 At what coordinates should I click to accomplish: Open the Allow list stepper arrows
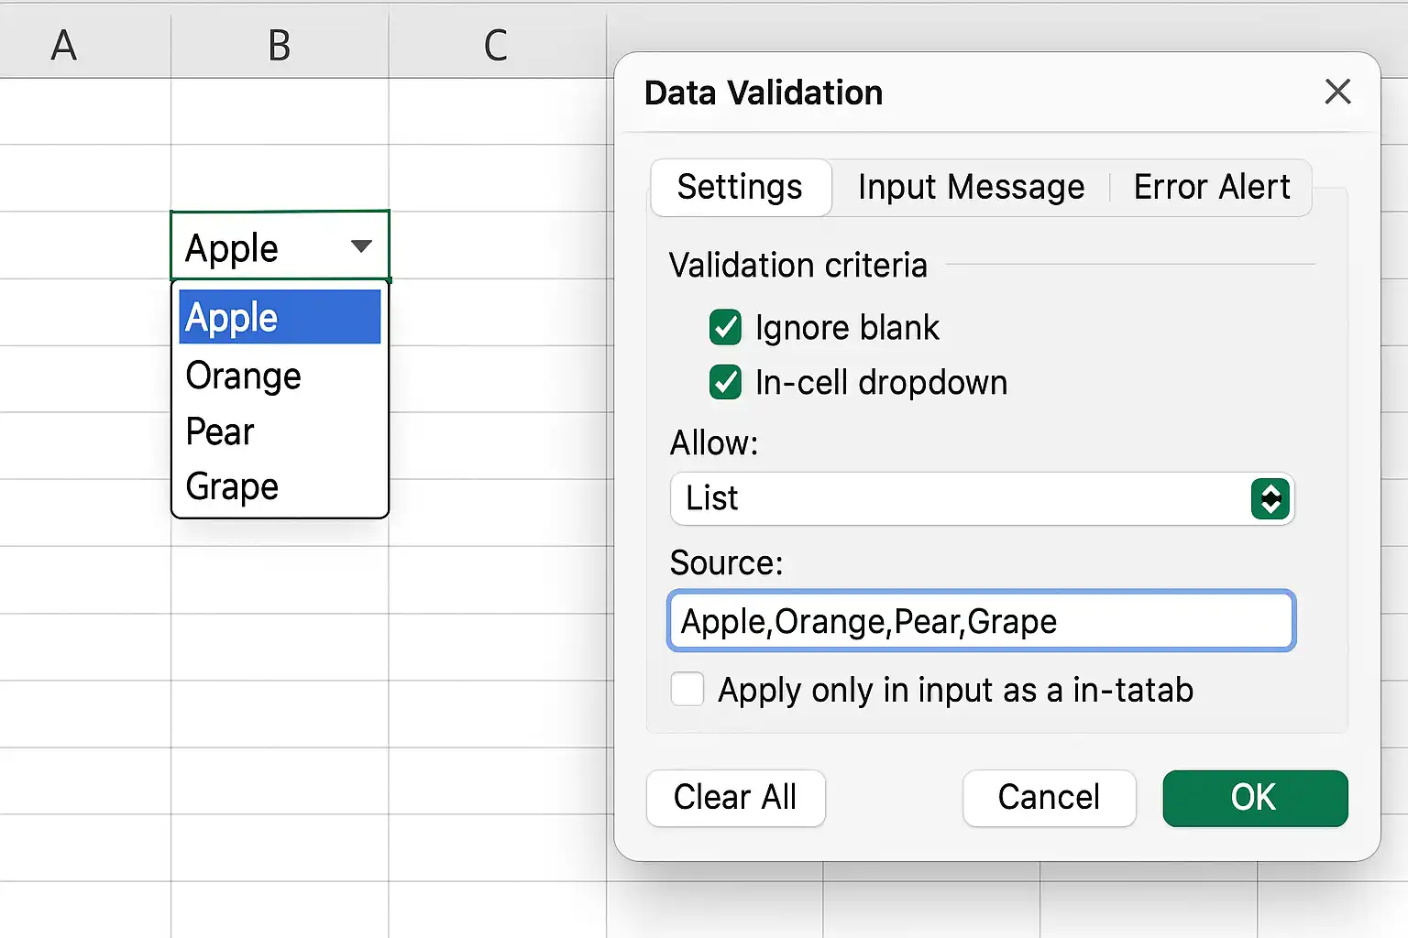click(x=1270, y=499)
